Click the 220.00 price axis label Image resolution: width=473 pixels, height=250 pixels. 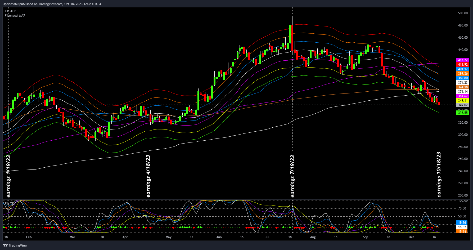coord(463,183)
